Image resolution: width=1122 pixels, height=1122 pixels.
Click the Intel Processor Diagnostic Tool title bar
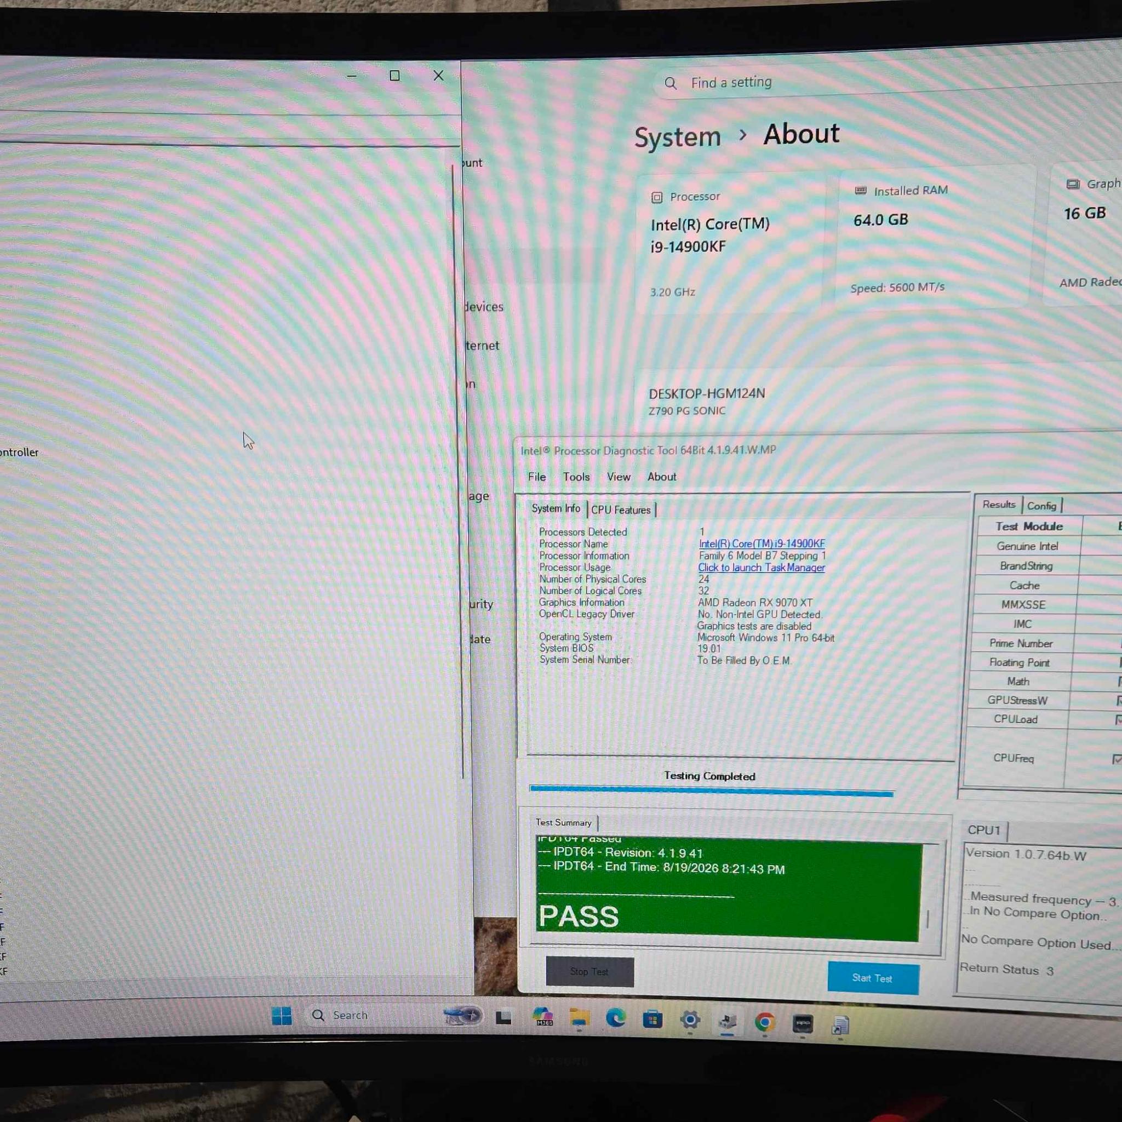click(x=819, y=449)
